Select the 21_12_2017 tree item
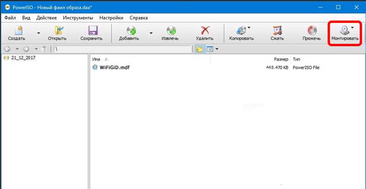The width and height of the screenshot is (366, 189). click(x=23, y=58)
